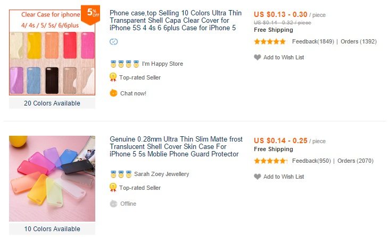Viewport: 389px width, 237px height.
Task: Click medal icons beside I'm Happy Store
Action: [125, 64]
